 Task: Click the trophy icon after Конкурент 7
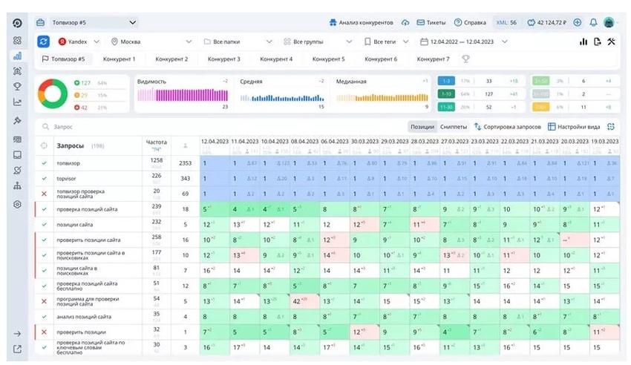point(465,59)
